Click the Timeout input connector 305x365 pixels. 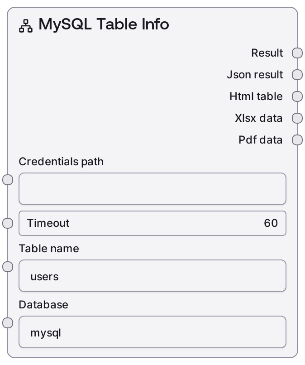[x=8, y=223]
